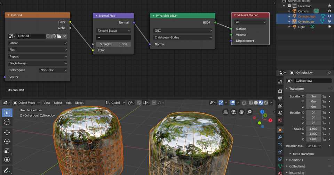Open the viewport View menu
Screen dimensions: 334x175
[47, 103]
